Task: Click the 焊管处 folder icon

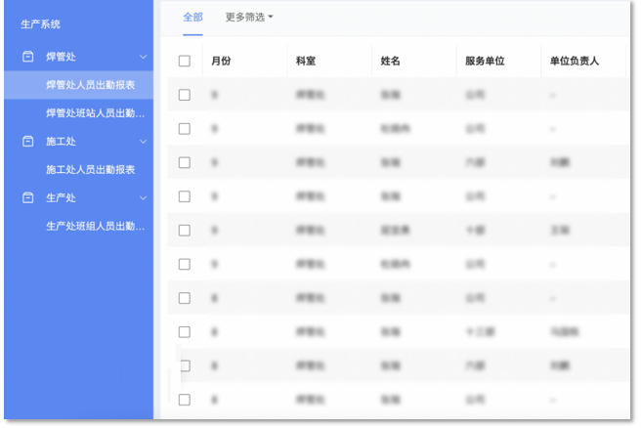Action: (x=27, y=57)
